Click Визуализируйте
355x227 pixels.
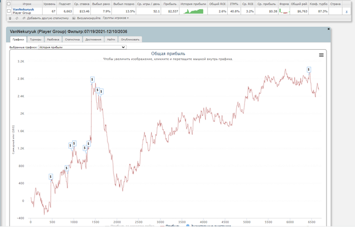[89, 18]
